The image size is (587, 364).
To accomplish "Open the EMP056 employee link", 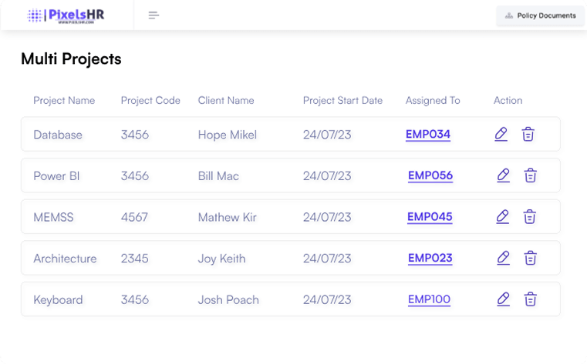I will (430, 175).
